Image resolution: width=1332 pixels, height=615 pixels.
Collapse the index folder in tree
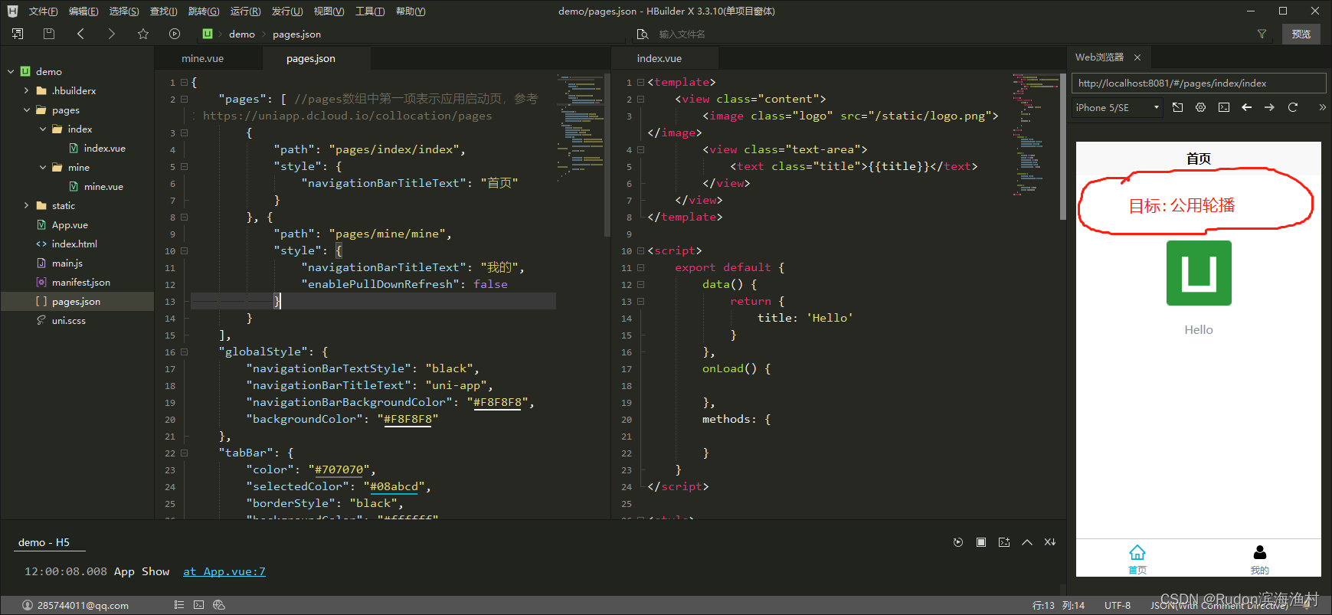point(43,129)
